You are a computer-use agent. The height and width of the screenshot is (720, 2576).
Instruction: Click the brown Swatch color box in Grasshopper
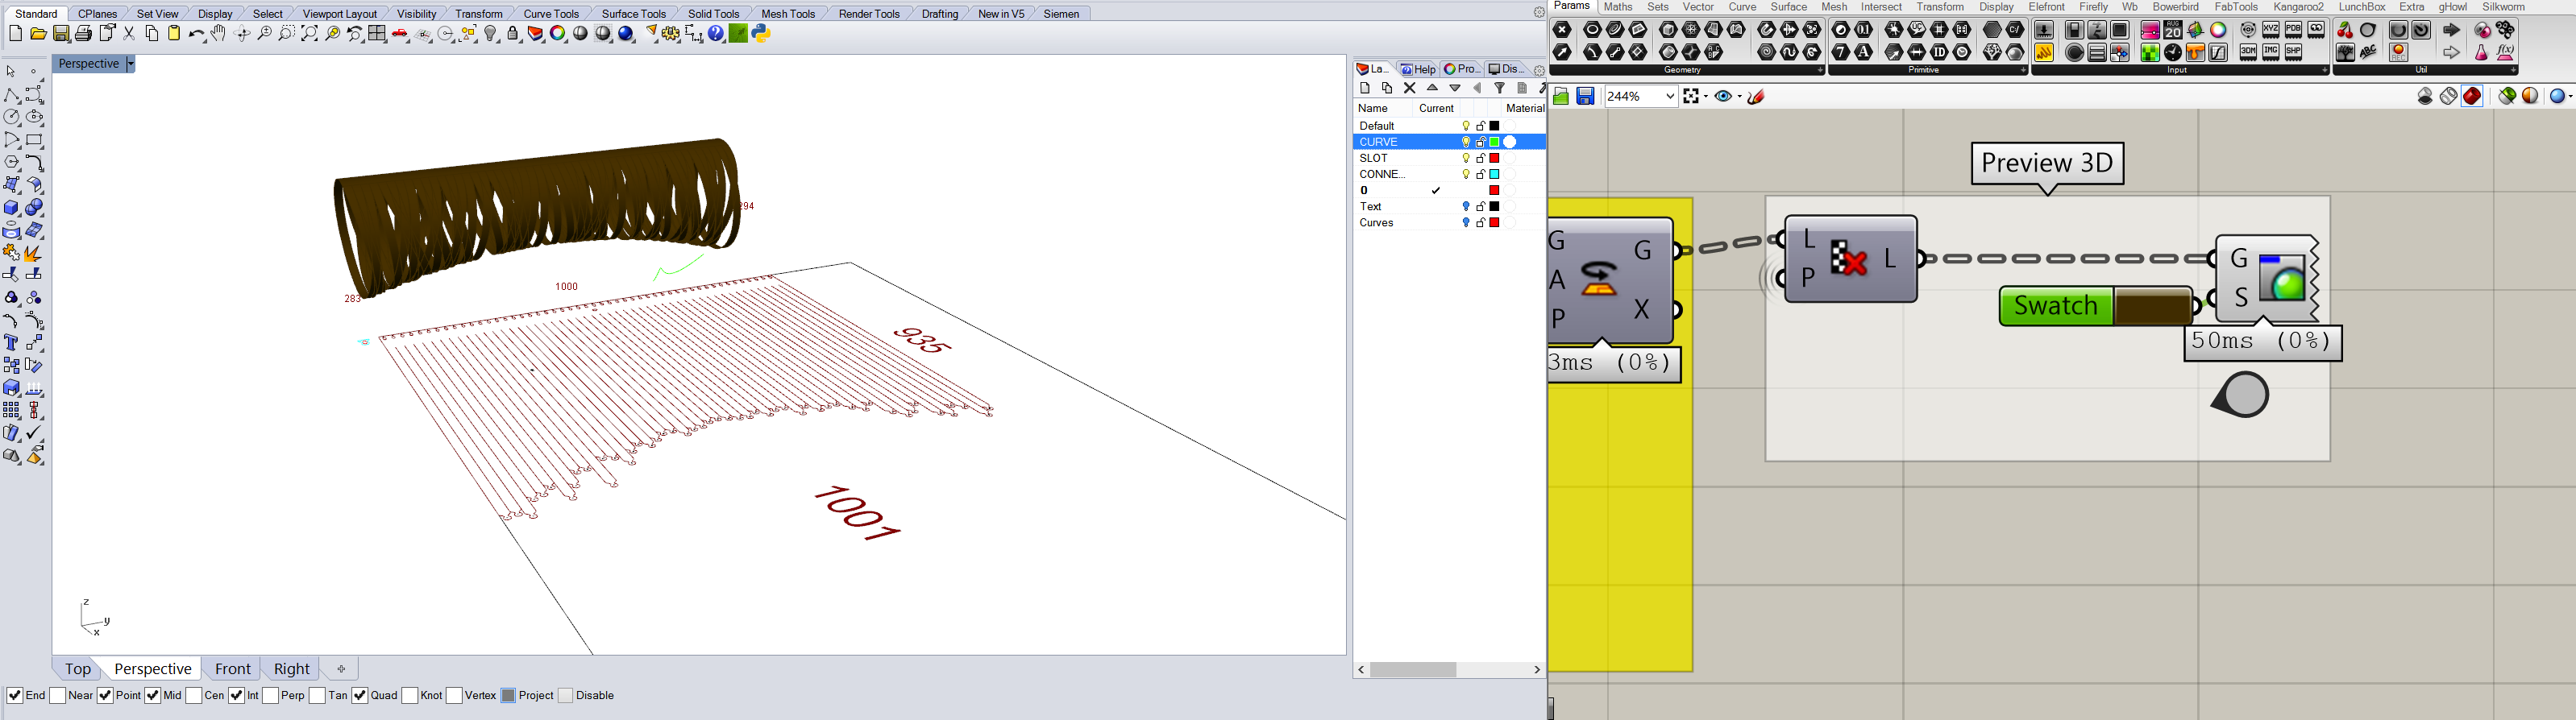click(2152, 307)
